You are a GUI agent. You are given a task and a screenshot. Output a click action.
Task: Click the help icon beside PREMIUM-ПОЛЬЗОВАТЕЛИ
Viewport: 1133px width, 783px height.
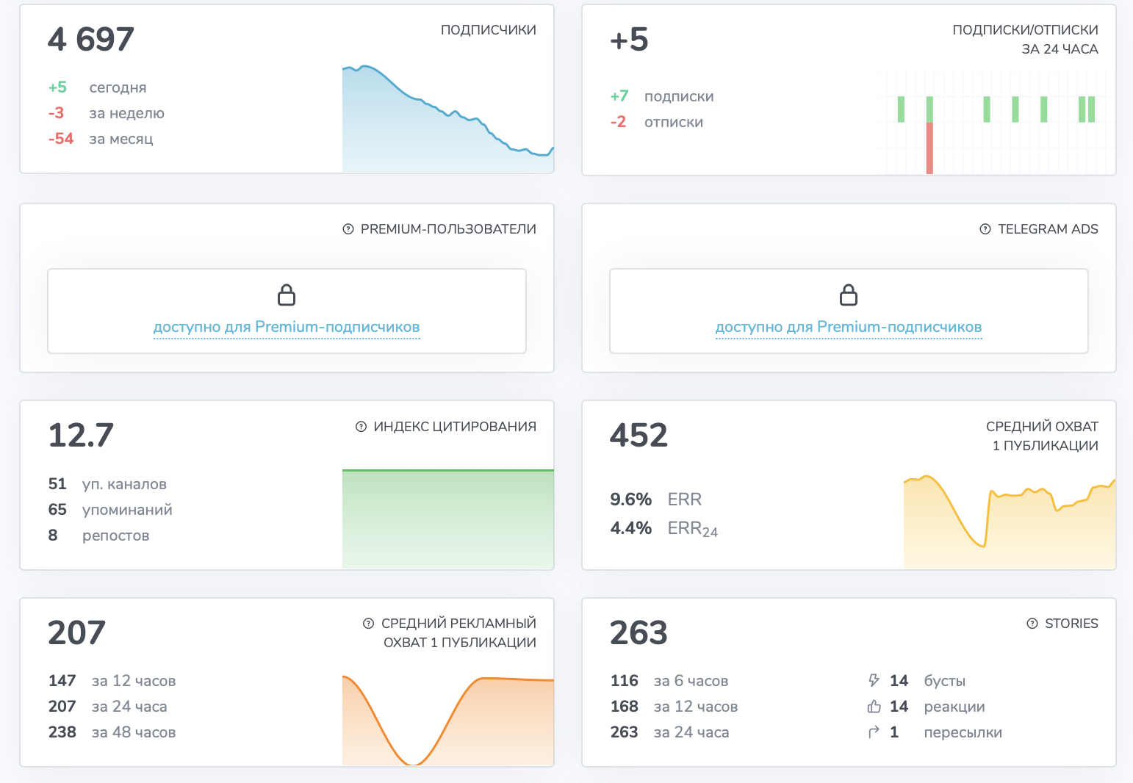(x=348, y=229)
